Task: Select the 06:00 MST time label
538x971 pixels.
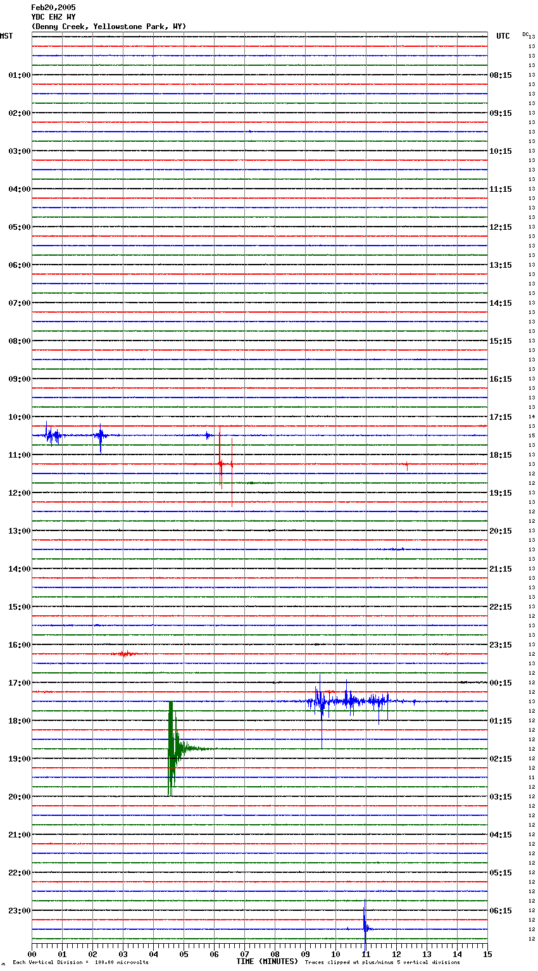Action: 20,265
